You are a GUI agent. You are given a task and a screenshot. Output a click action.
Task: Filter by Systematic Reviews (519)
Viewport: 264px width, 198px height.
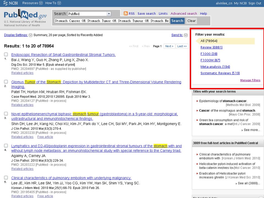(x=220, y=73)
